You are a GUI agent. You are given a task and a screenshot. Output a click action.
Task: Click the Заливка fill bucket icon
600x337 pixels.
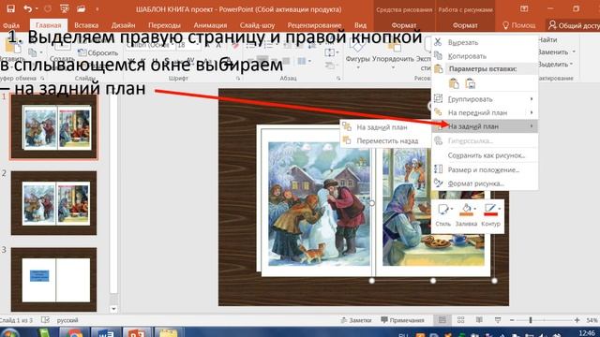466,210
